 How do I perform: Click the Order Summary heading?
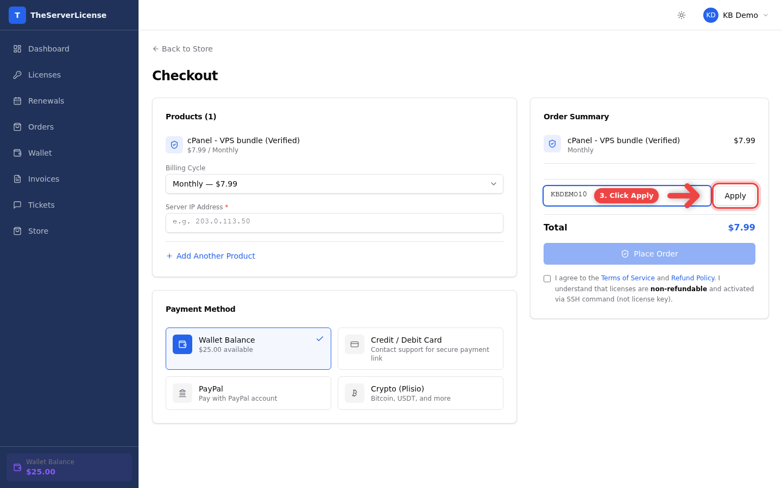pyautogui.click(x=576, y=117)
